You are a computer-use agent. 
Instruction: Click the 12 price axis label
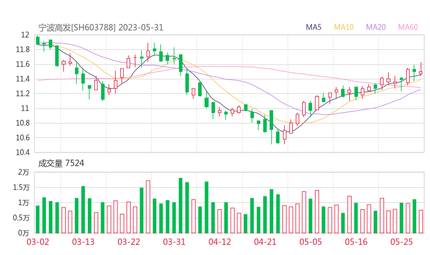tap(25, 35)
